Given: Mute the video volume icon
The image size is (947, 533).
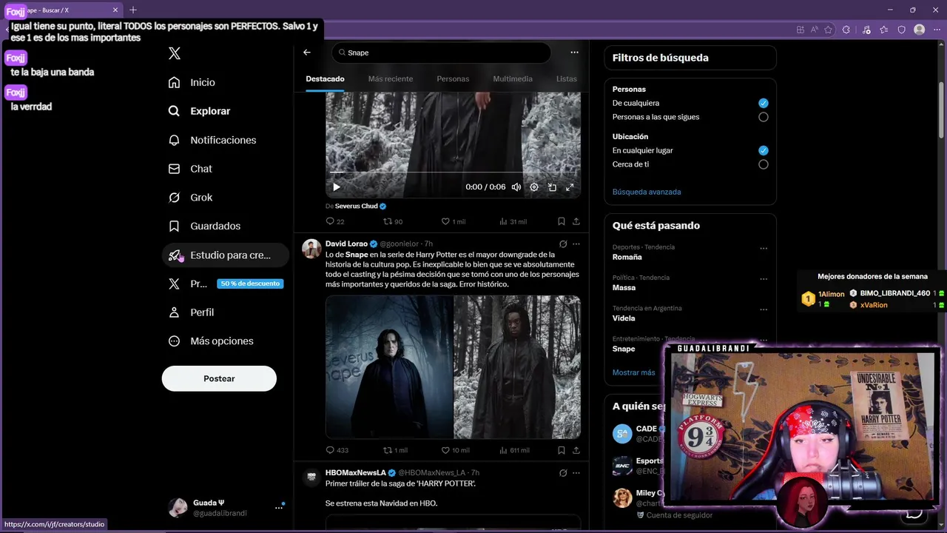Looking at the screenshot, I should [x=516, y=187].
